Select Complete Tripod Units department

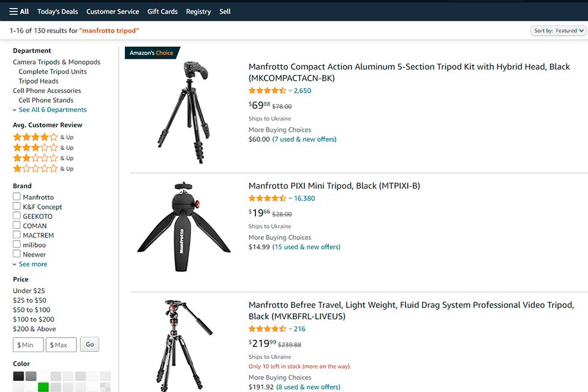53,72
